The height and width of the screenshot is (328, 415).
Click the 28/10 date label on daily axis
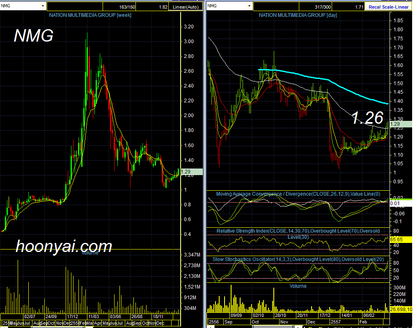(x=280, y=315)
